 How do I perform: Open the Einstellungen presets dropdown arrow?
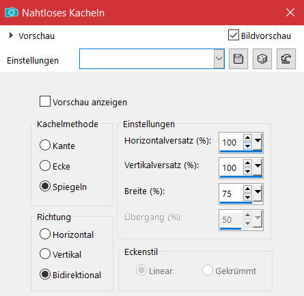click(x=219, y=59)
